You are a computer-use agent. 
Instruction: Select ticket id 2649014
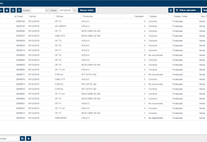[20, 50]
